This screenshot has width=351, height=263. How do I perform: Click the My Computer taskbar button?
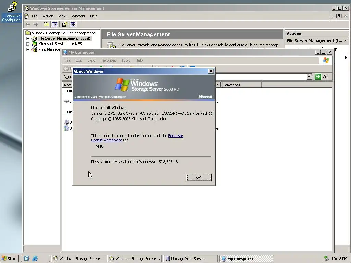coord(246,259)
